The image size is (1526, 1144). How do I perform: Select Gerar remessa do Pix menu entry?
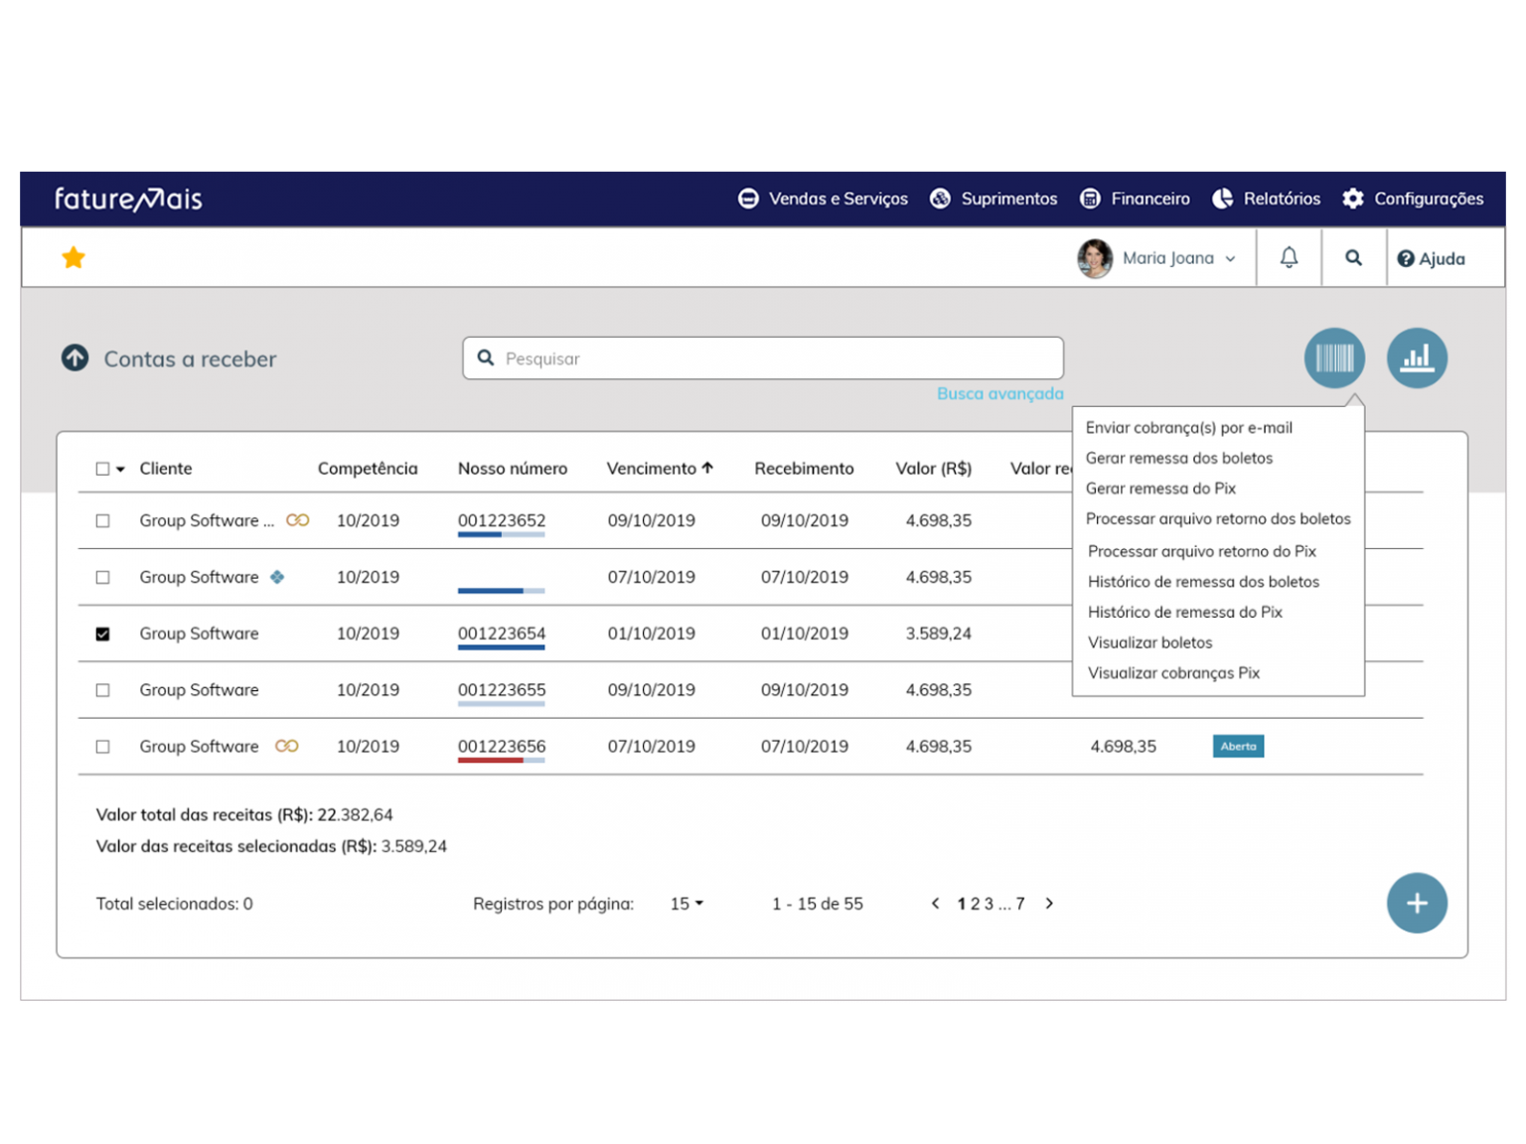click(1160, 489)
